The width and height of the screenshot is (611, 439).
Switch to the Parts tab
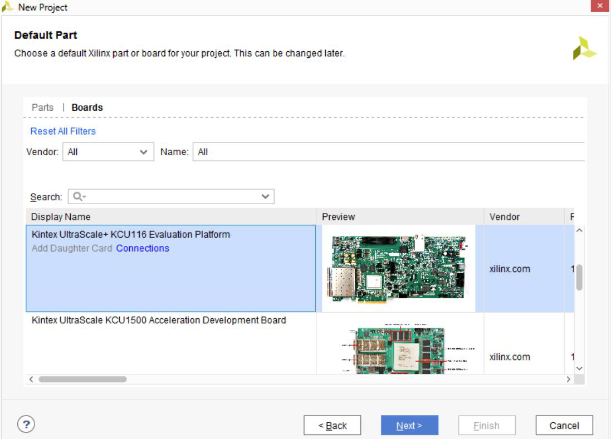point(42,107)
